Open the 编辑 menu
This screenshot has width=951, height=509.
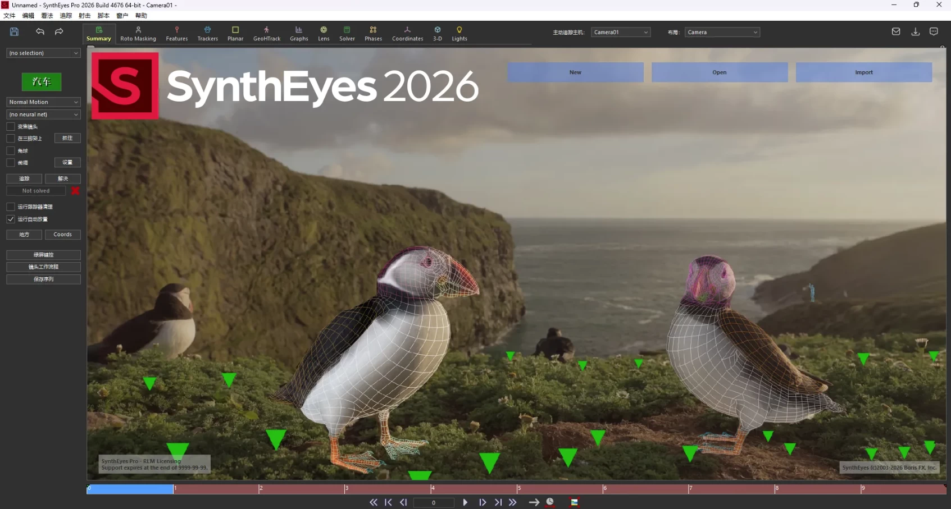(28, 16)
